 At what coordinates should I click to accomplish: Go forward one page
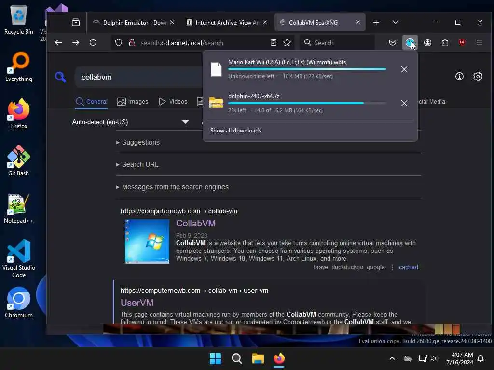click(x=76, y=42)
